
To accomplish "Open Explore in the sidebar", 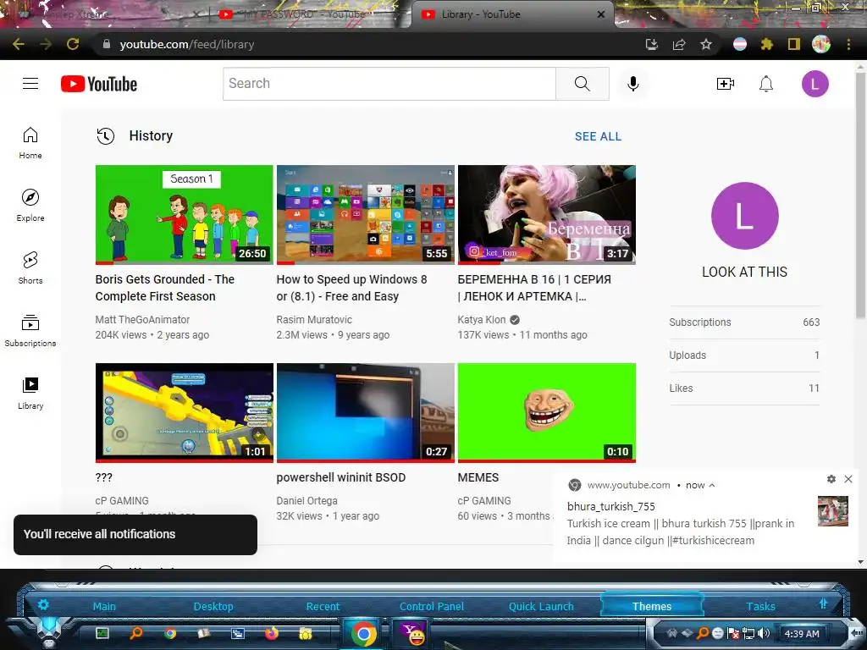I will pyautogui.click(x=30, y=206).
